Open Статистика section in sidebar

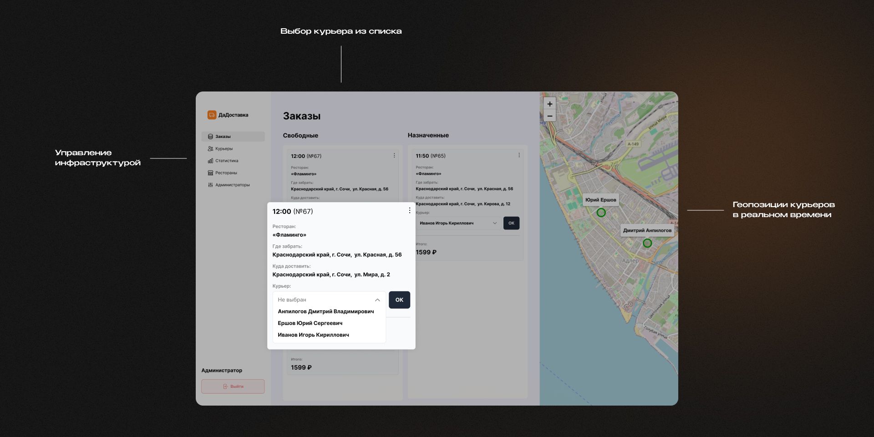(x=233, y=161)
